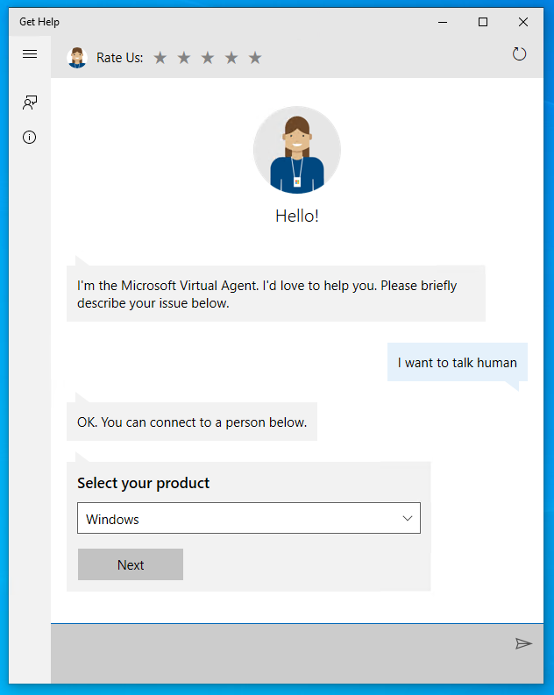Close the Get Help window

523,22
